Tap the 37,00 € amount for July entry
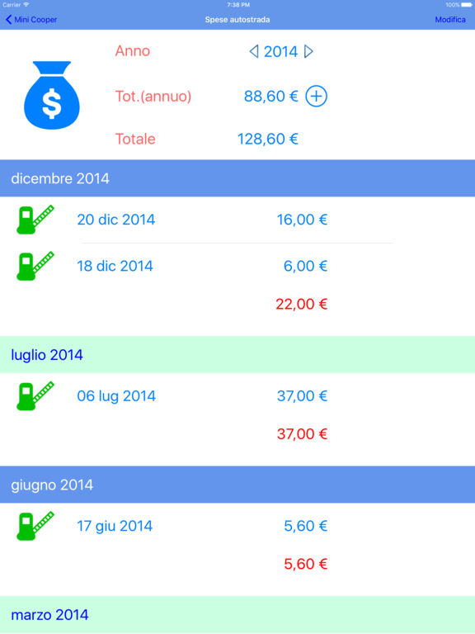The width and height of the screenshot is (475, 634). point(302,396)
